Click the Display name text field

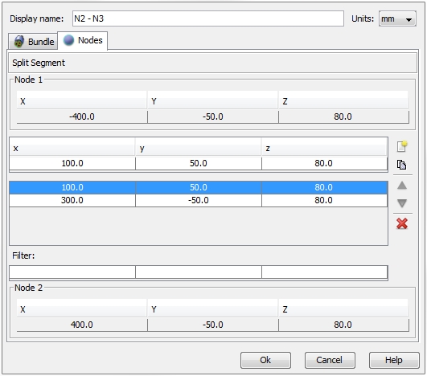click(x=208, y=18)
